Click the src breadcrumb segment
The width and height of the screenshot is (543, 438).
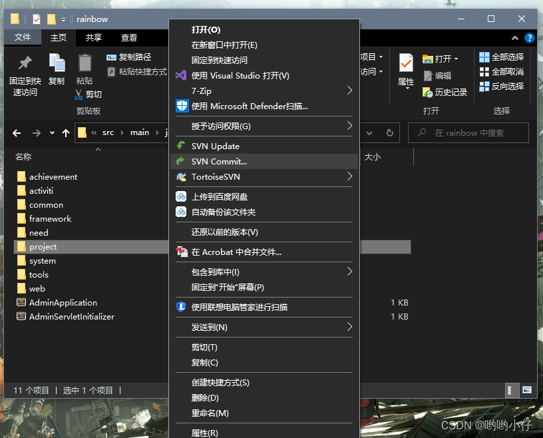108,132
